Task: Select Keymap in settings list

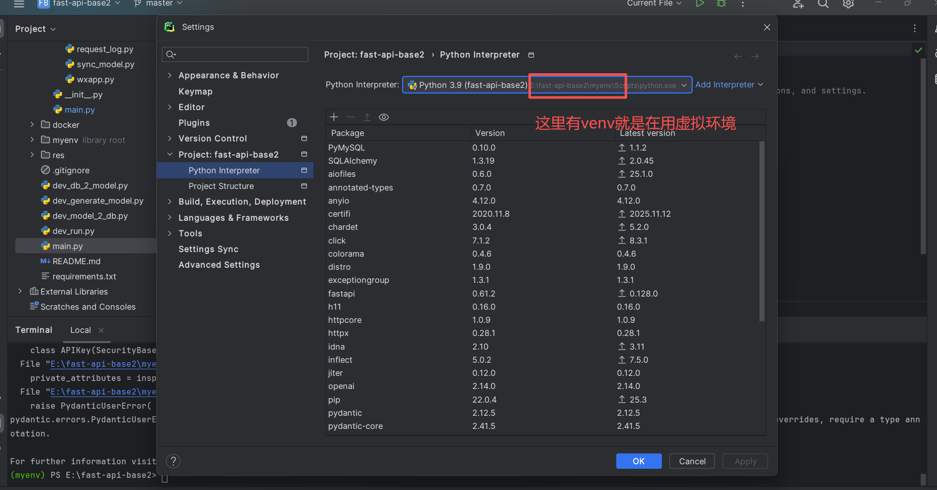Action: click(x=195, y=91)
